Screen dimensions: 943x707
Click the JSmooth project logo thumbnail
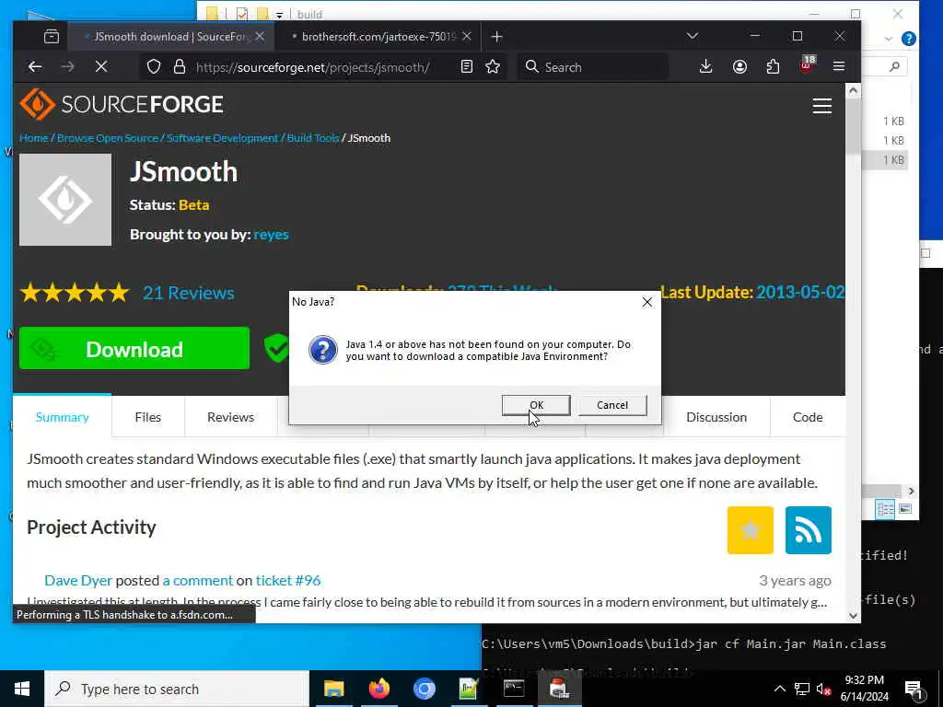coord(65,200)
